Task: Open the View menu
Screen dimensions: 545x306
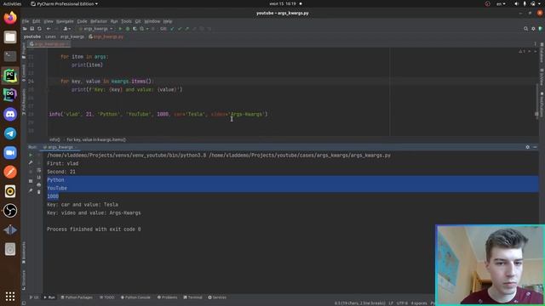Action: point(49,21)
